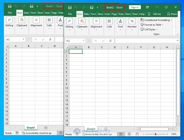Image resolution: width=184 pixels, height=140 pixels.
Task: Click Share button in Book2
Action: click(x=172, y=14)
